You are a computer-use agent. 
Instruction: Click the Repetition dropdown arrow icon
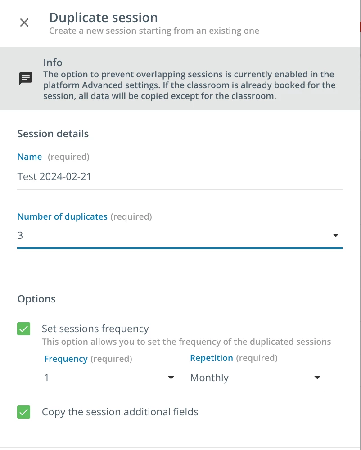[x=317, y=378]
